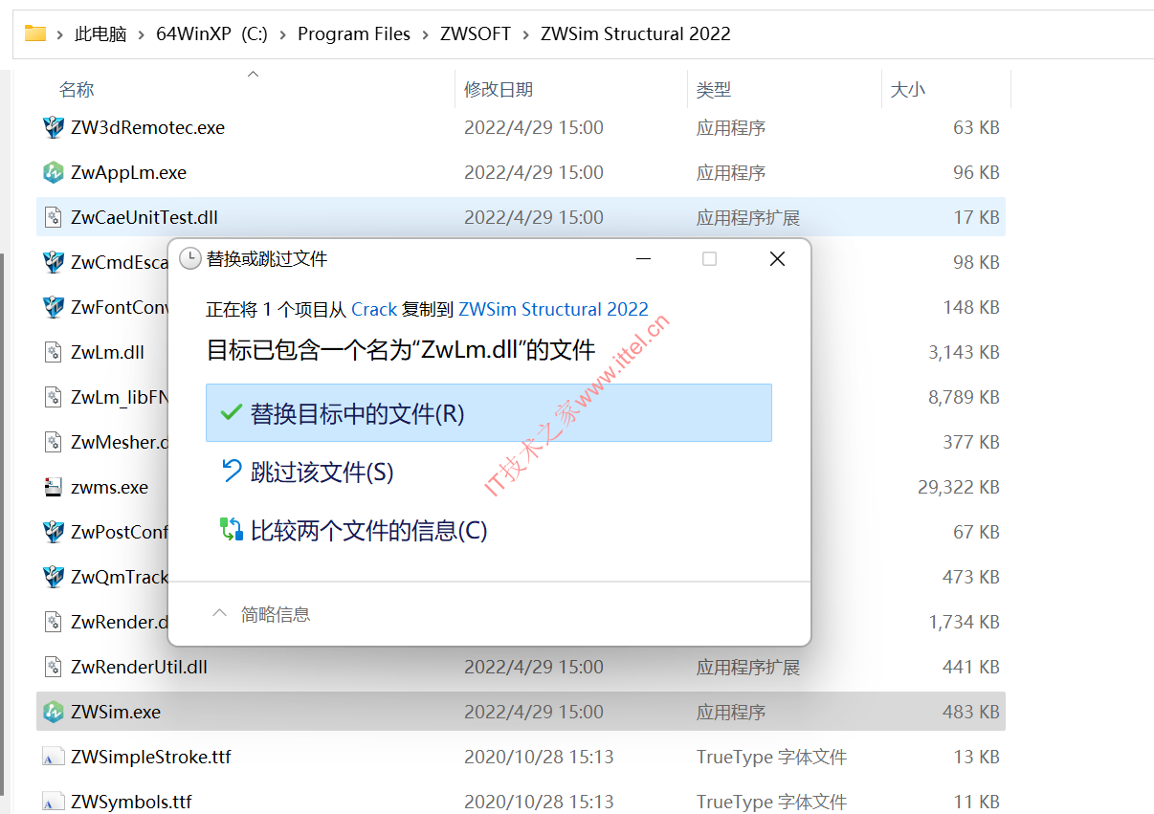Sort by 大小 column header
Viewport: 1154px width, 814px height.
pos(908,89)
